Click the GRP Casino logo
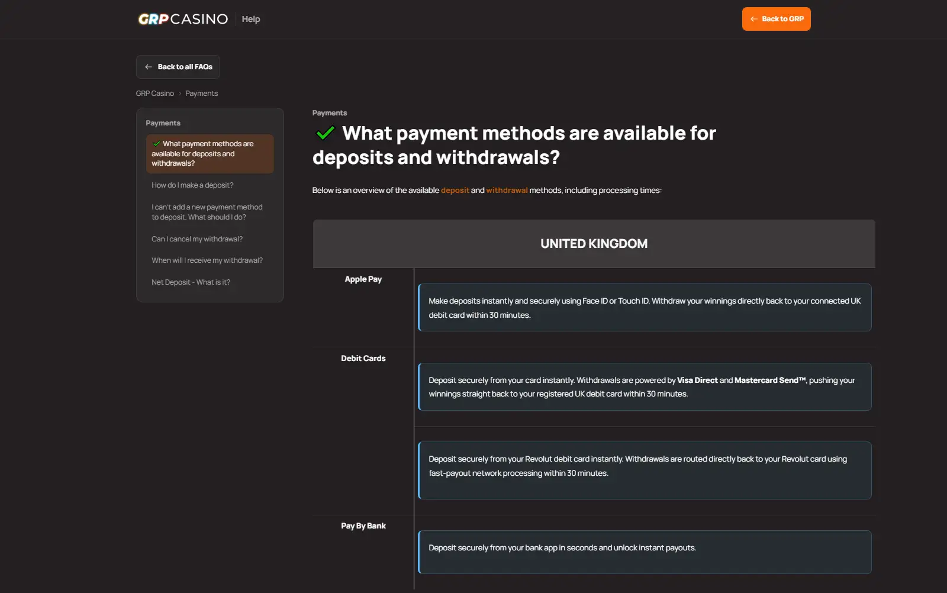 pos(183,19)
